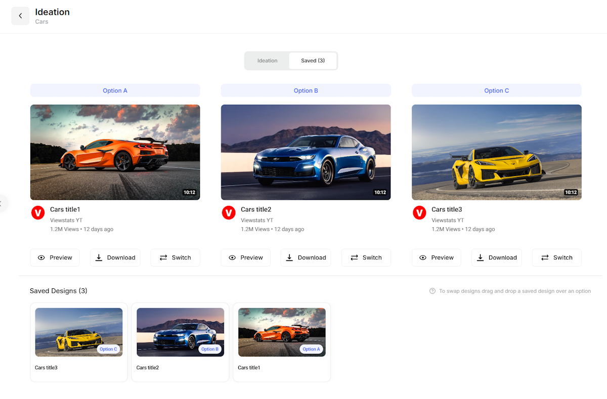Download the Cars title1 thumbnail

click(x=115, y=257)
